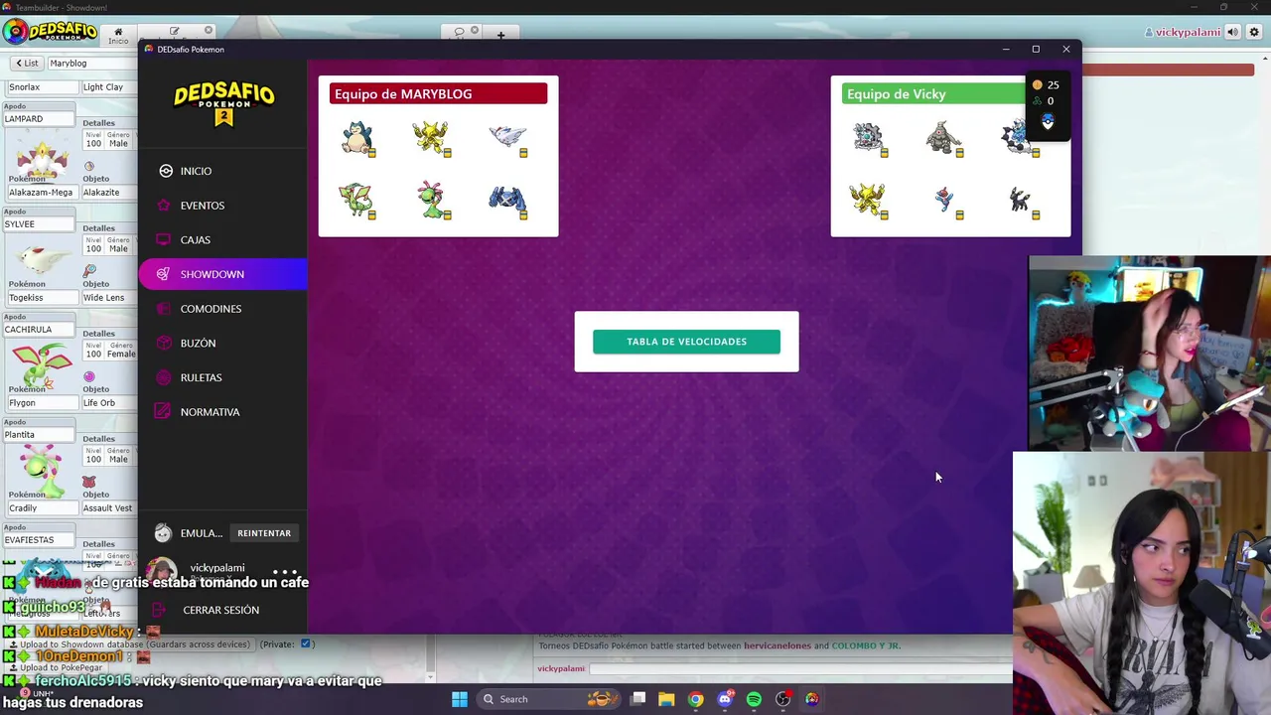Click the Equipo de Vicky header
Viewport: 1271px width, 715px height.
(933, 93)
